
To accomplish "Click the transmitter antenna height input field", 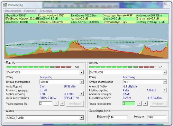I will (46, 103).
